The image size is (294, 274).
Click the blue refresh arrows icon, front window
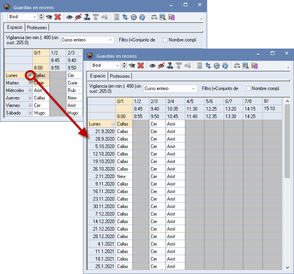point(225,66)
